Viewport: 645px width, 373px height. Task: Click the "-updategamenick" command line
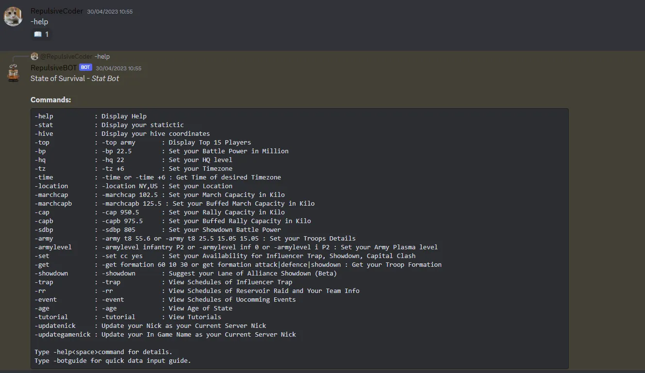165,335
